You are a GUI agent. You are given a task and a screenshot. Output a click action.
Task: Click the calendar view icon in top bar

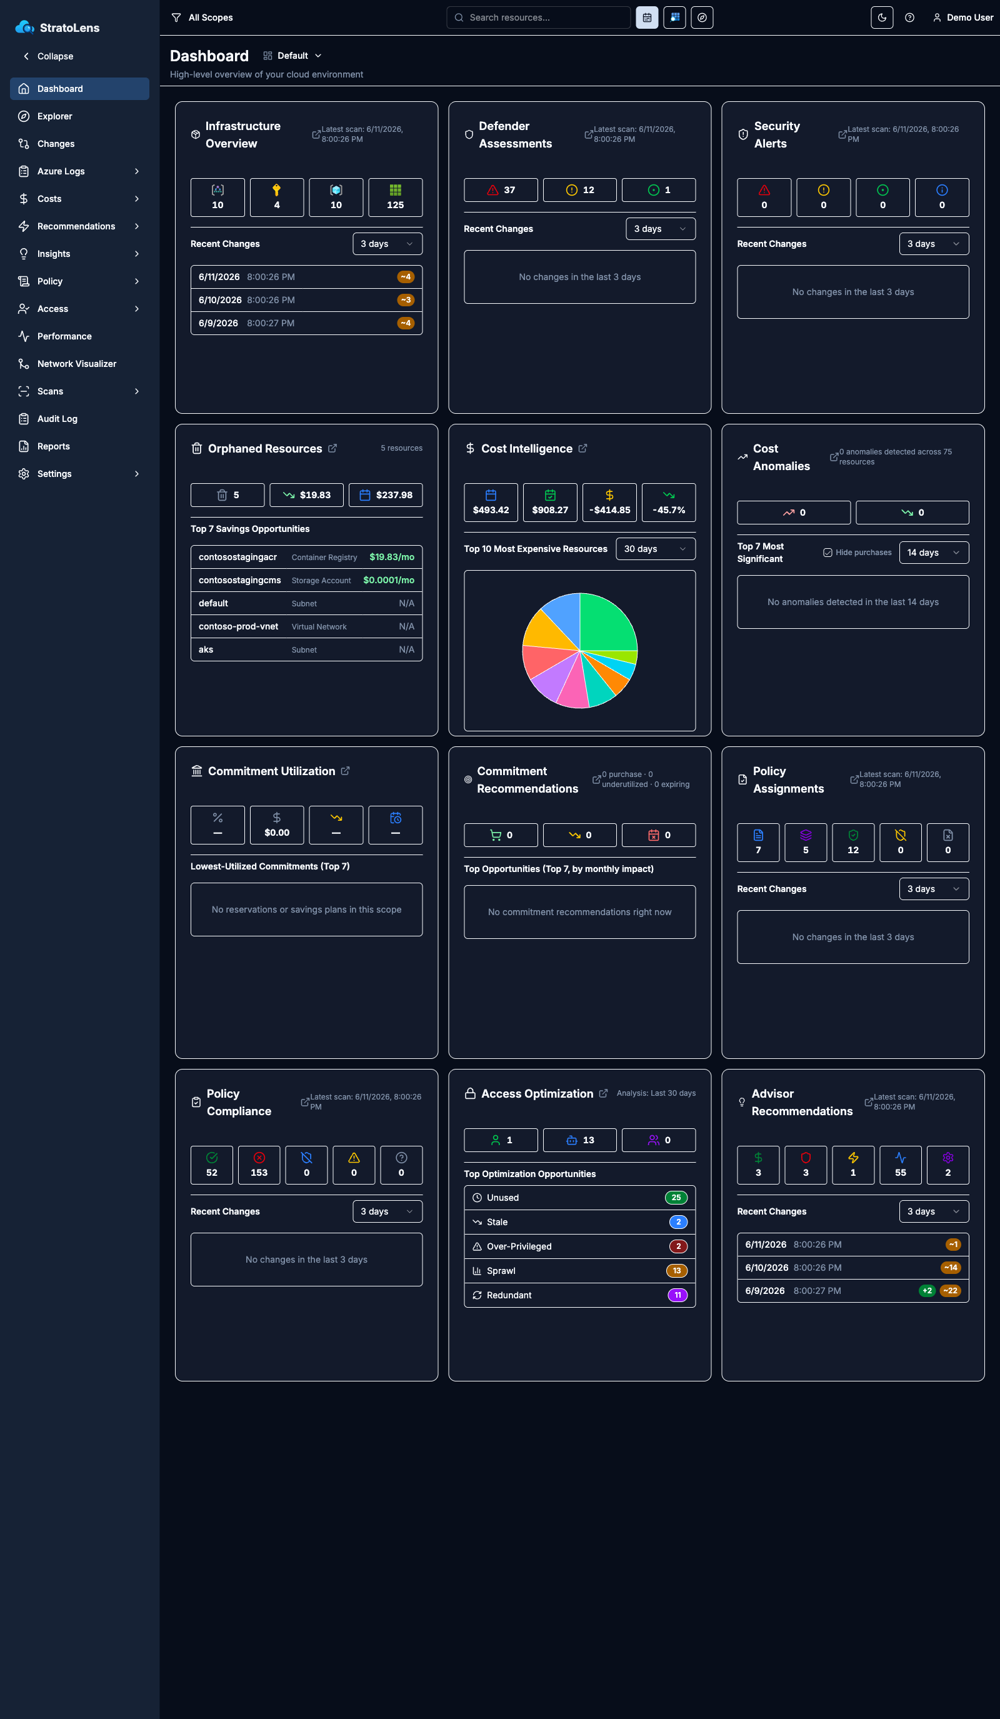pos(647,18)
